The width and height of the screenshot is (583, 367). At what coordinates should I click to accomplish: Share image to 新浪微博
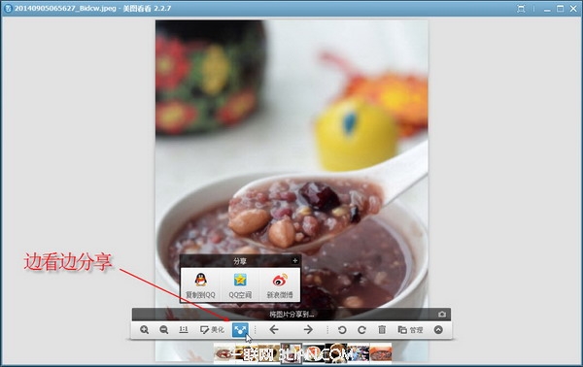[280, 285]
